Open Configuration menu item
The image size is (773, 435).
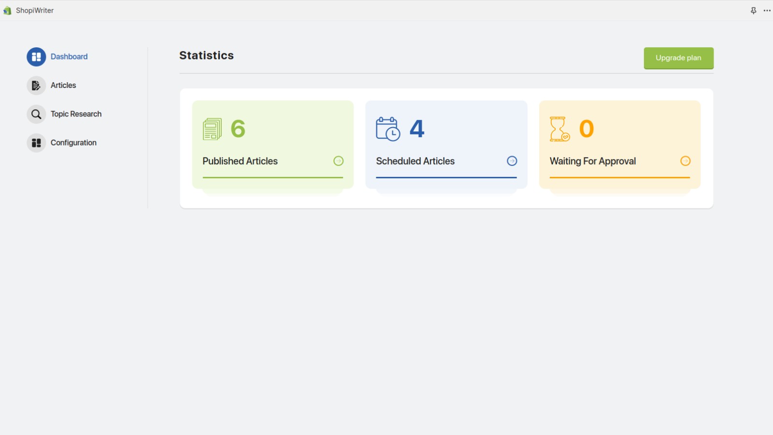click(x=73, y=143)
